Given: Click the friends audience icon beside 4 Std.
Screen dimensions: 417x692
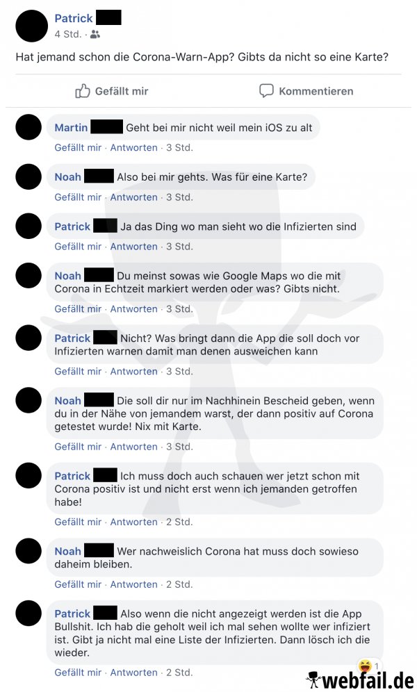Looking at the screenshot, I should (x=95, y=35).
